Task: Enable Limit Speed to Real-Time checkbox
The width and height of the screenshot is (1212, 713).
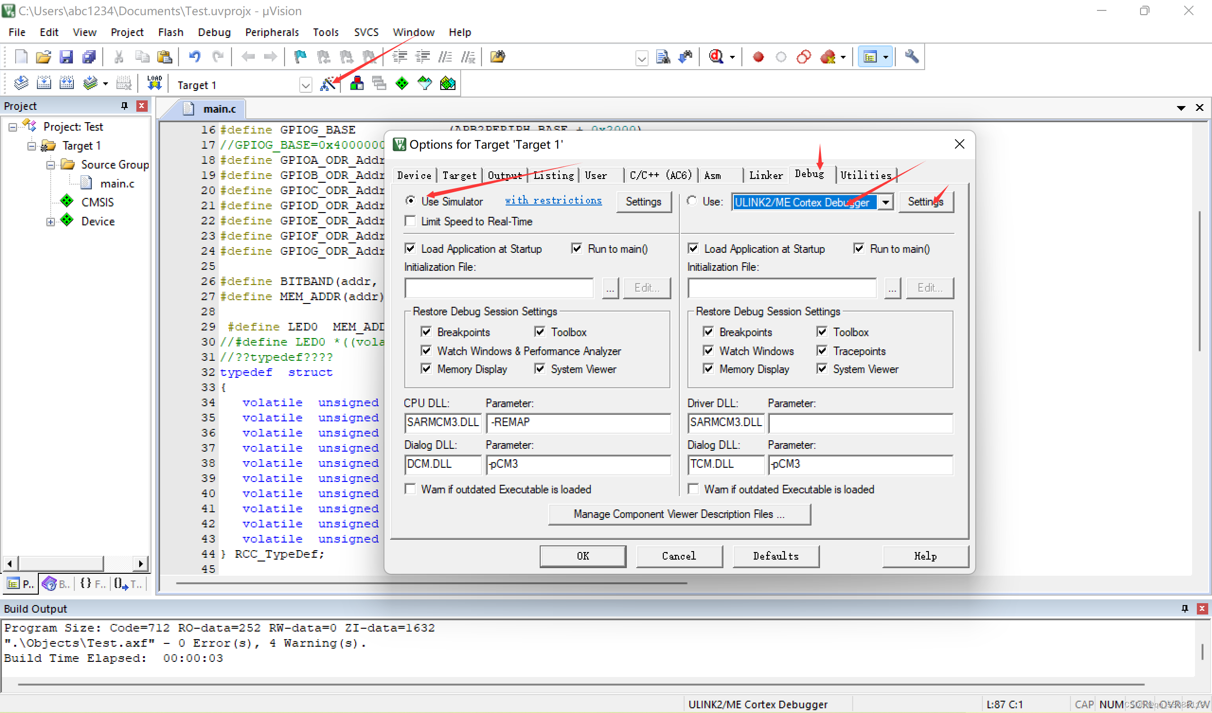Action: [x=410, y=221]
